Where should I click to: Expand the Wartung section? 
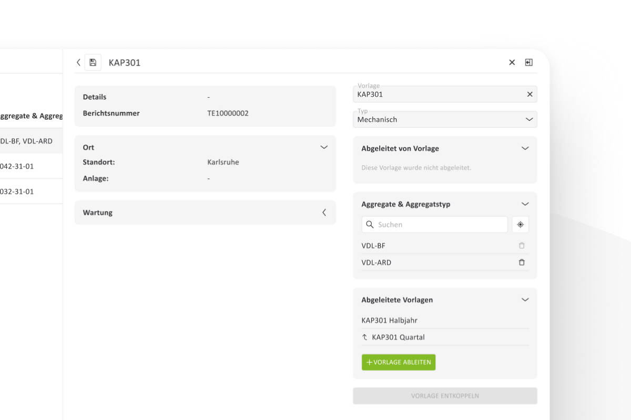324,213
